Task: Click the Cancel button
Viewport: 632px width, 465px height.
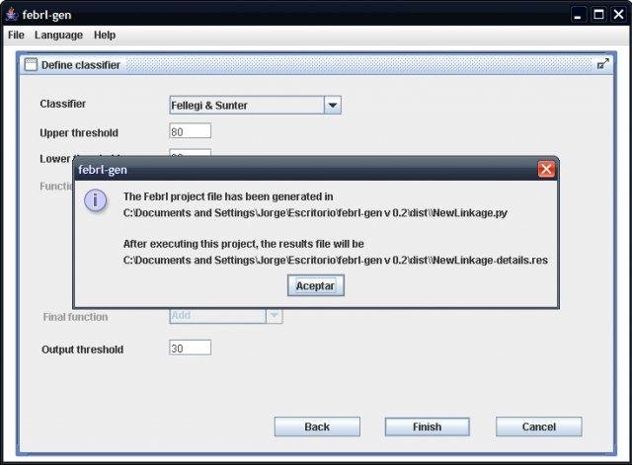Action: tap(539, 426)
